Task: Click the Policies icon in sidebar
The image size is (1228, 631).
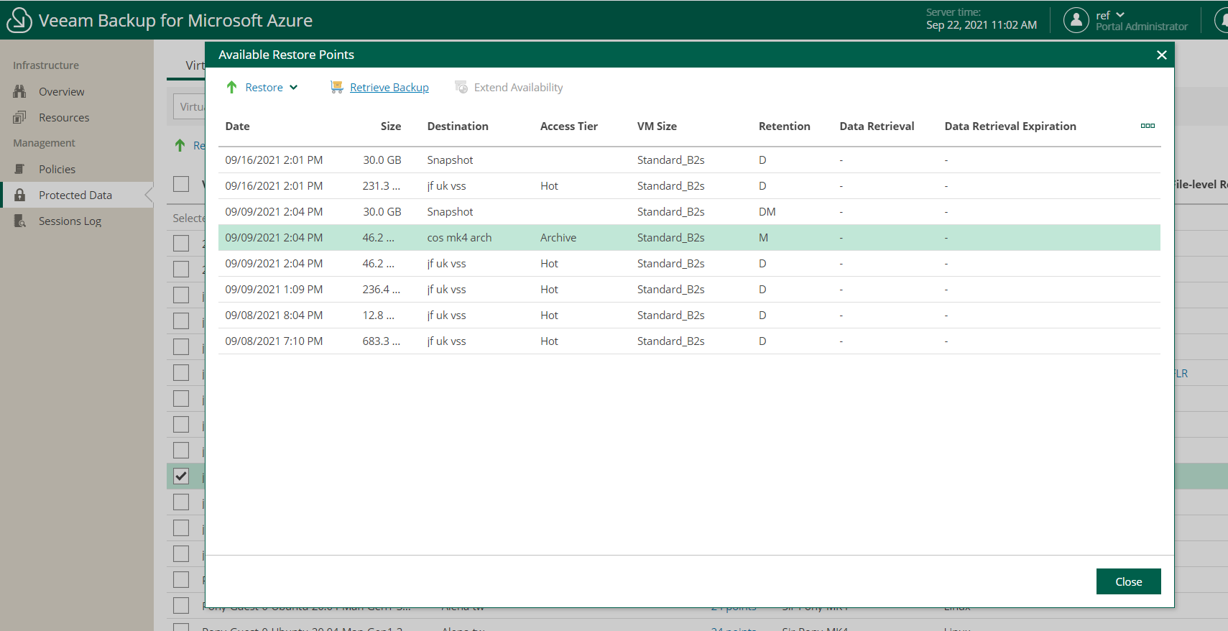Action: pyautogui.click(x=20, y=169)
